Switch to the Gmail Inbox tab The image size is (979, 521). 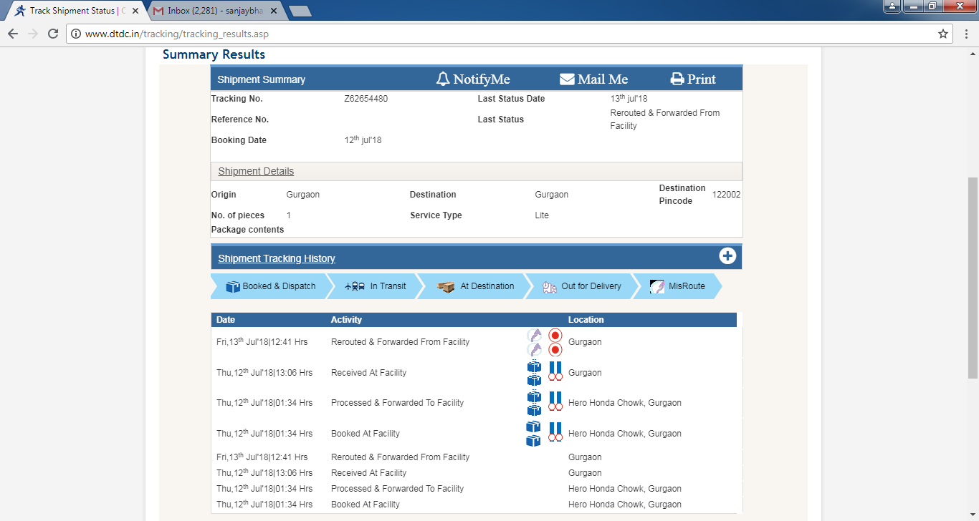click(x=215, y=11)
